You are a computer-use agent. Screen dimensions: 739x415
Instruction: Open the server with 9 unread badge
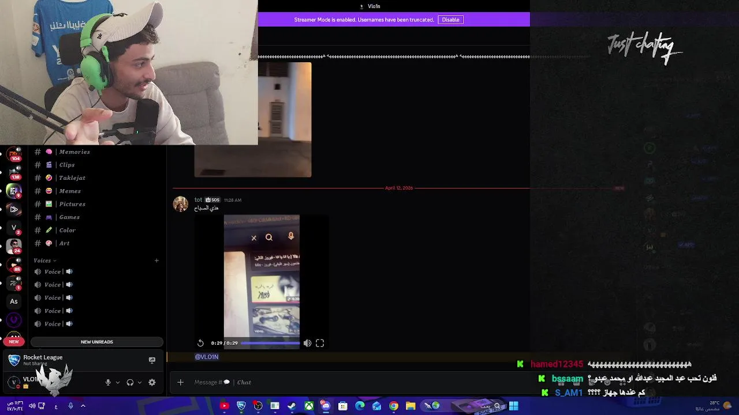14,191
